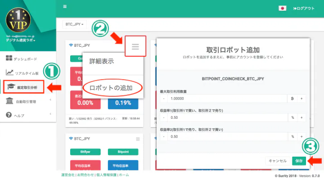This screenshot has width=324, height=180.
Task: Click blue 平均収益率 tile on lower card
Action: (123, 165)
